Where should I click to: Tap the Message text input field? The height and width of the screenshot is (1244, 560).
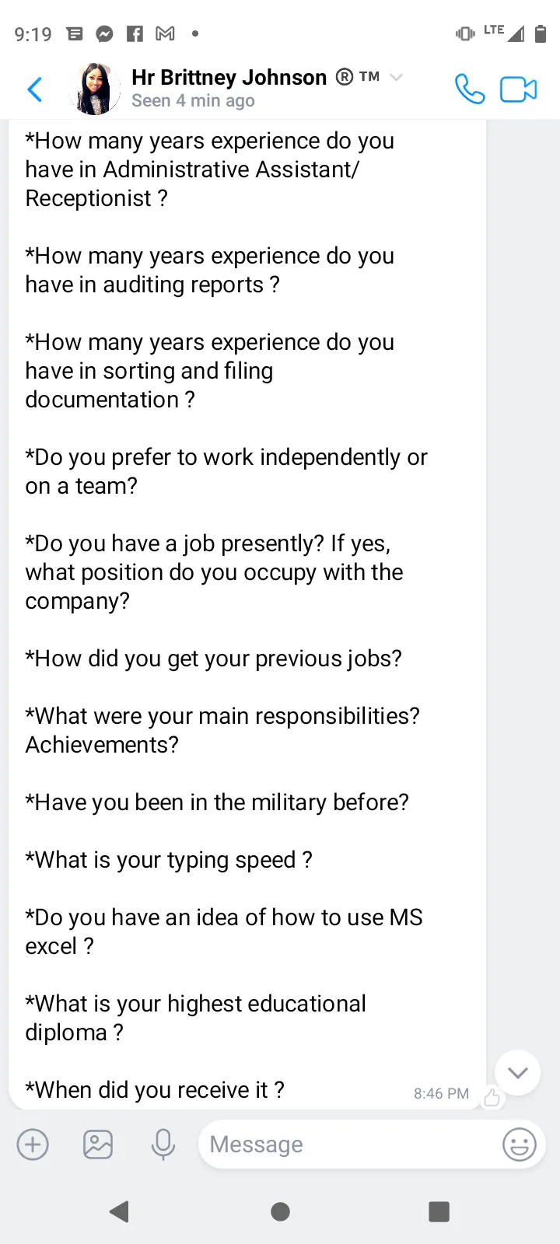(x=350, y=1144)
